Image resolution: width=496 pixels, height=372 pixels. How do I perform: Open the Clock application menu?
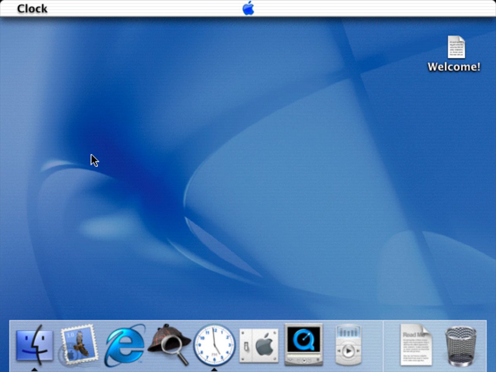[32, 9]
